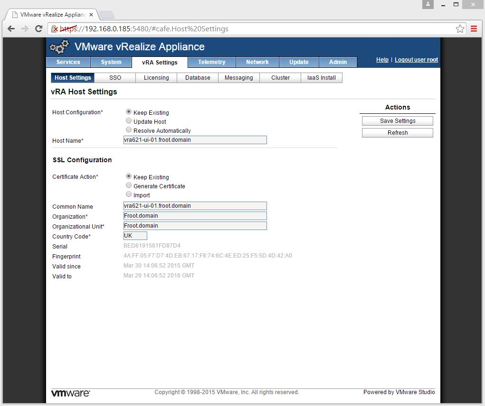Click the browser forward navigation arrow
This screenshot has width=485, height=406.
click(24, 28)
